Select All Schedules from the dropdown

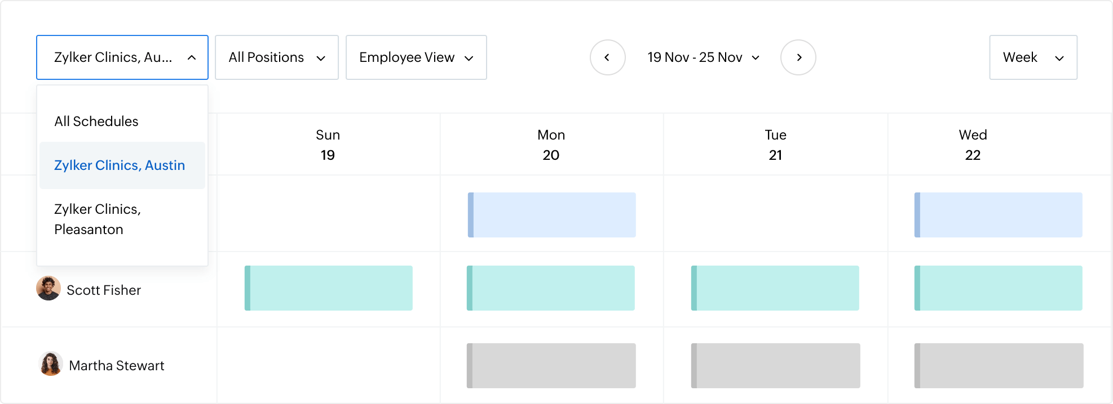[x=96, y=121]
